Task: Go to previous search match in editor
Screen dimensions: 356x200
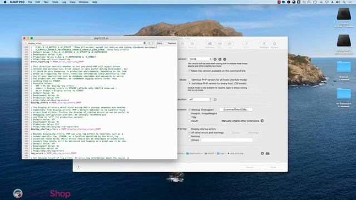Action: tap(149, 43)
